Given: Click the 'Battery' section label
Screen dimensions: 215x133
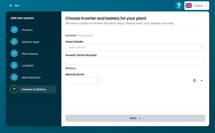Looking at the screenshot, I should pyautogui.click(x=71, y=68).
